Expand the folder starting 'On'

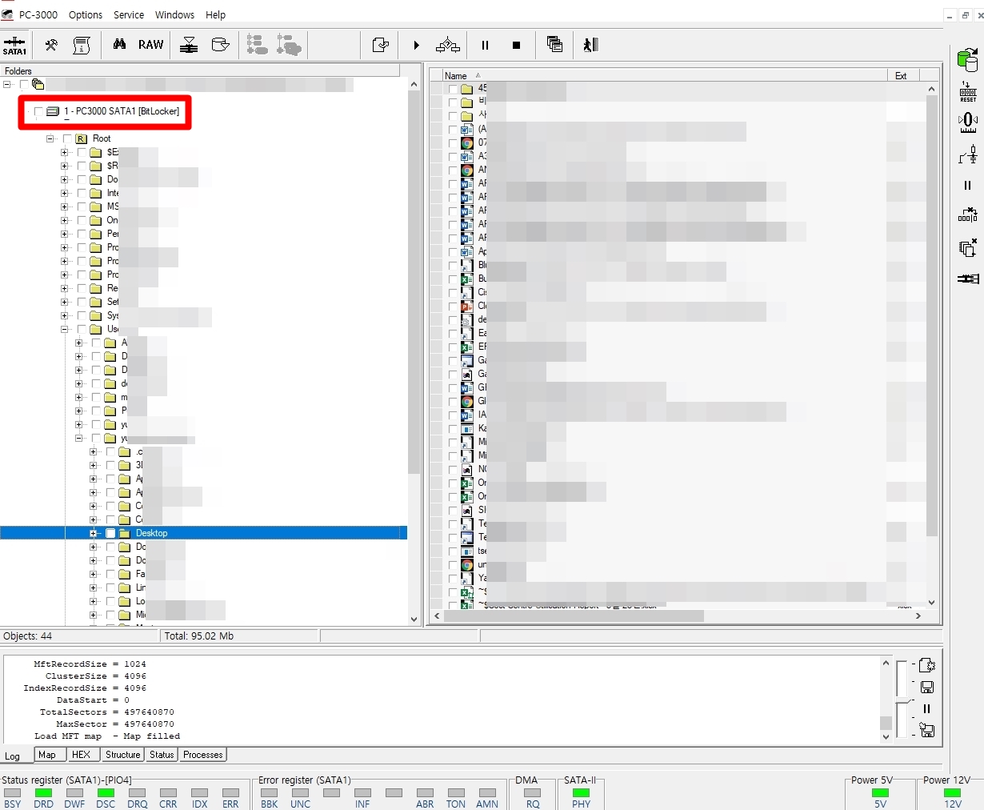pos(64,220)
